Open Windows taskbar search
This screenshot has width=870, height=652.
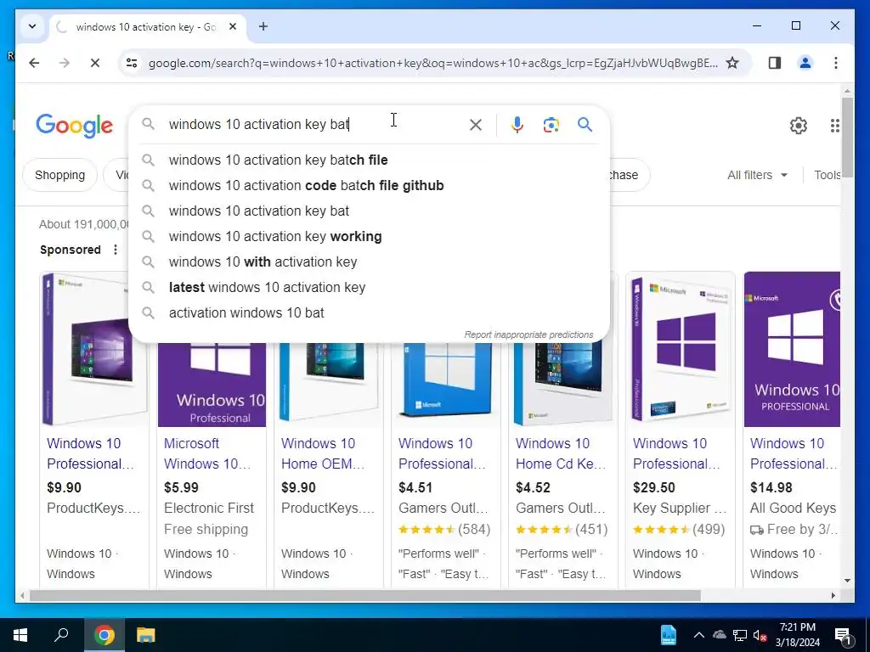(x=61, y=635)
